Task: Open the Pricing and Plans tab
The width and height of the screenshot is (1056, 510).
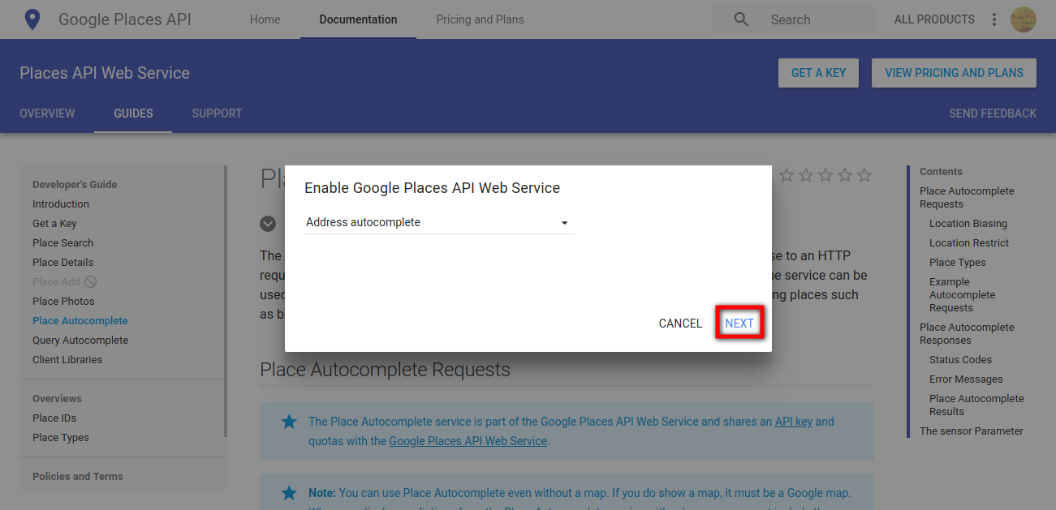Action: (x=480, y=19)
